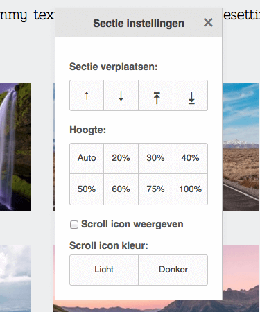Click the desert road photo
Screen dimensions: 260x312
241,147
